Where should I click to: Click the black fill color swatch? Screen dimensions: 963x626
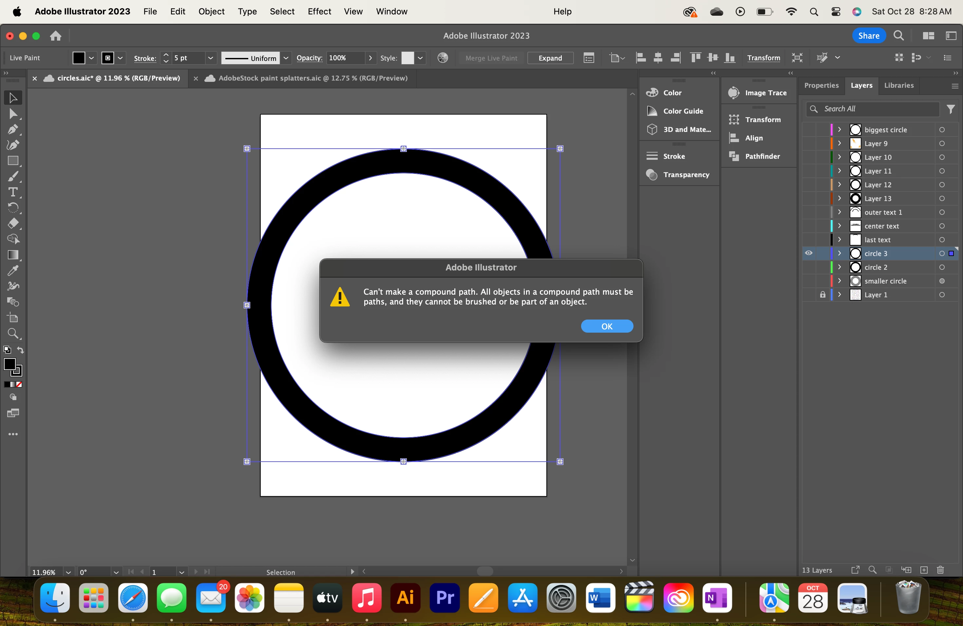tap(79, 58)
